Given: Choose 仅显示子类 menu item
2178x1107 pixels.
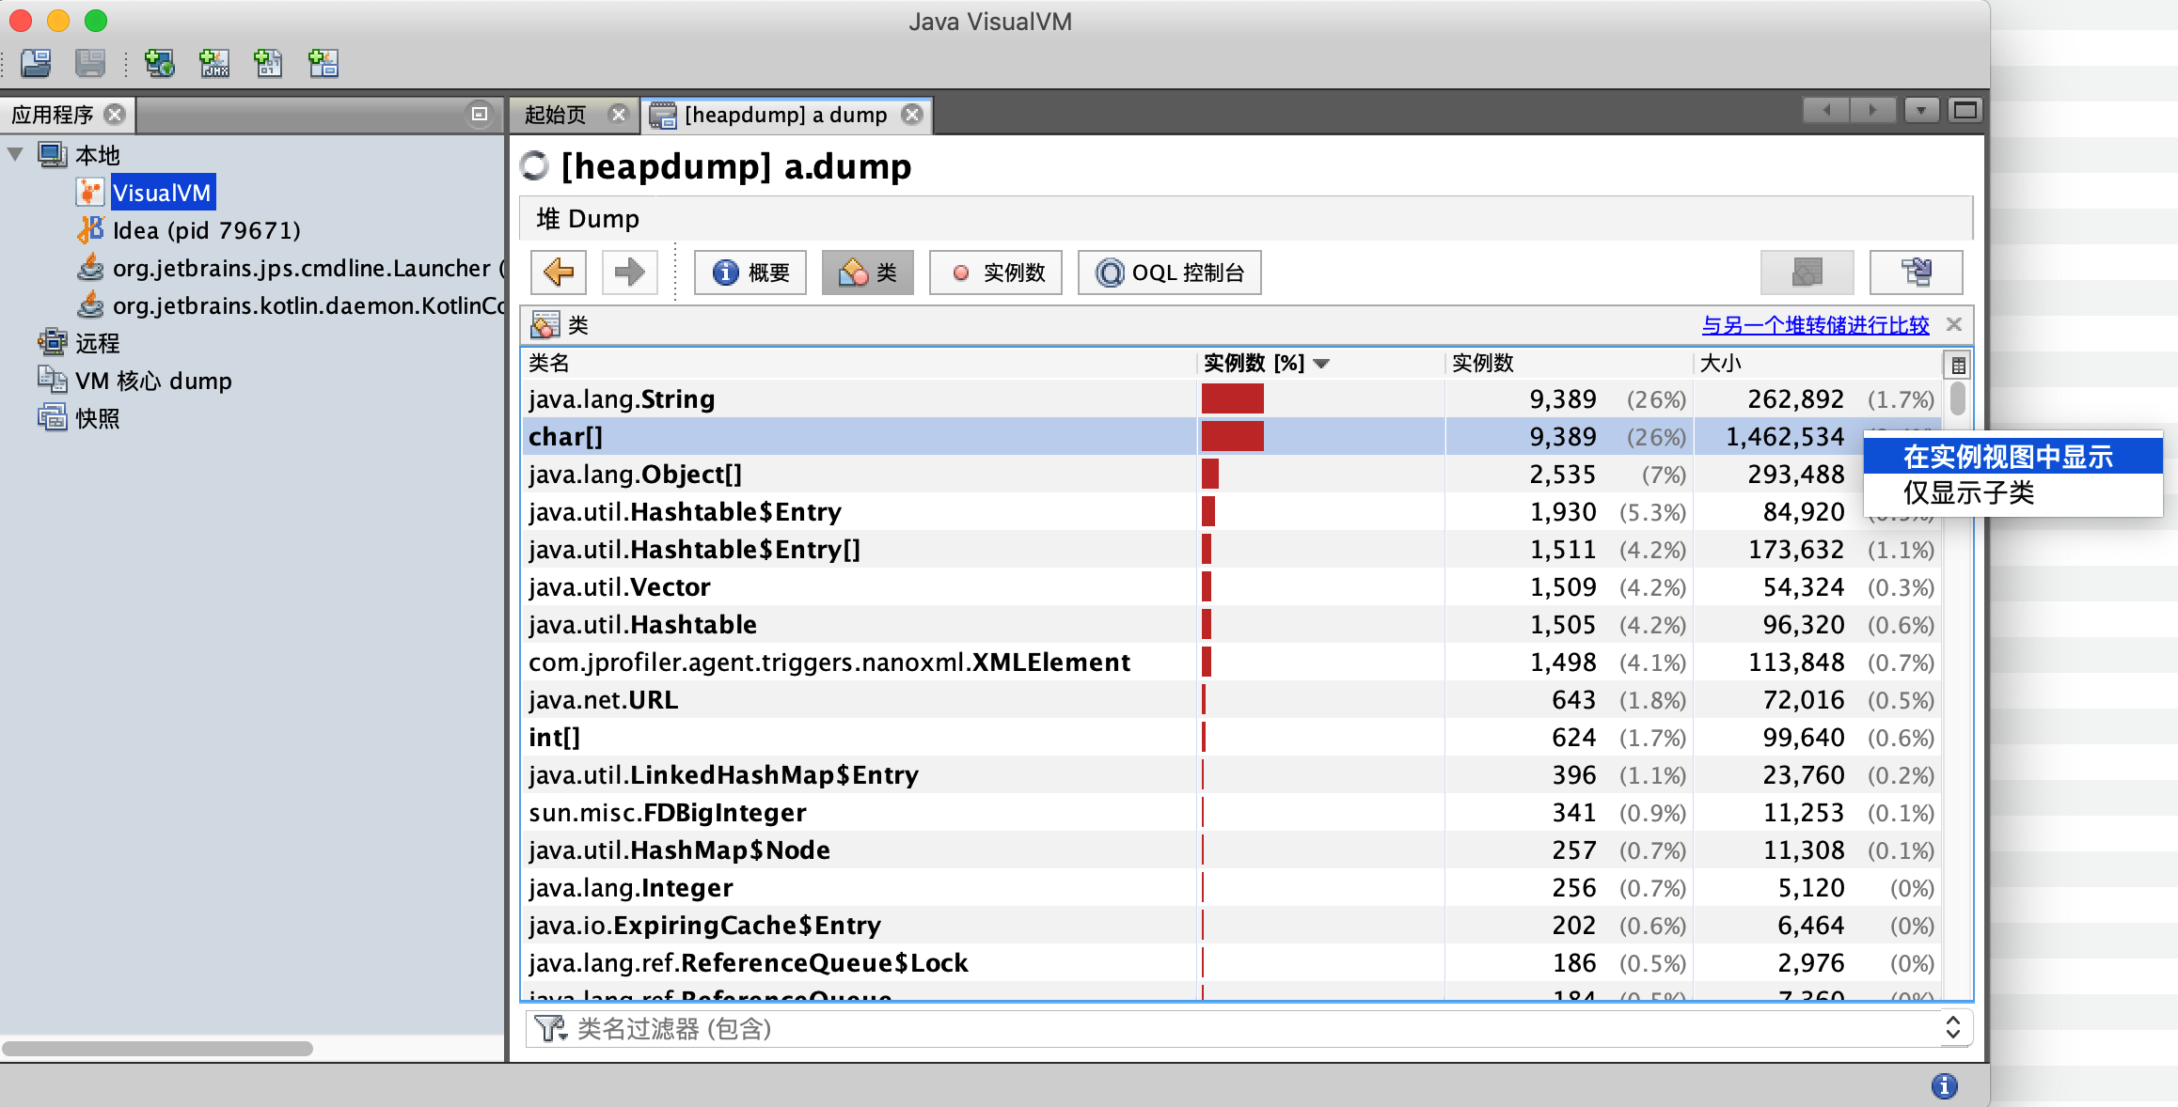Looking at the screenshot, I should (x=2012, y=492).
